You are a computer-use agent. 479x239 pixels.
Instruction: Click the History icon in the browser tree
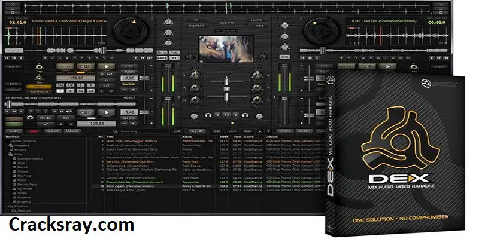(11, 150)
